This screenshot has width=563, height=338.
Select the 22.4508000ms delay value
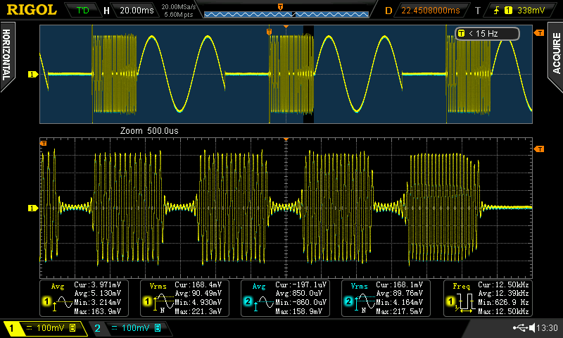point(431,11)
